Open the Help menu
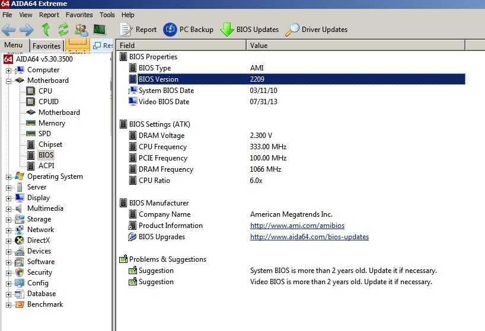 tap(127, 15)
